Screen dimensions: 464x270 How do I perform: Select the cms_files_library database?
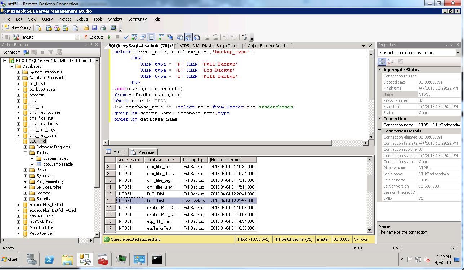pyautogui.click(x=44, y=124)
